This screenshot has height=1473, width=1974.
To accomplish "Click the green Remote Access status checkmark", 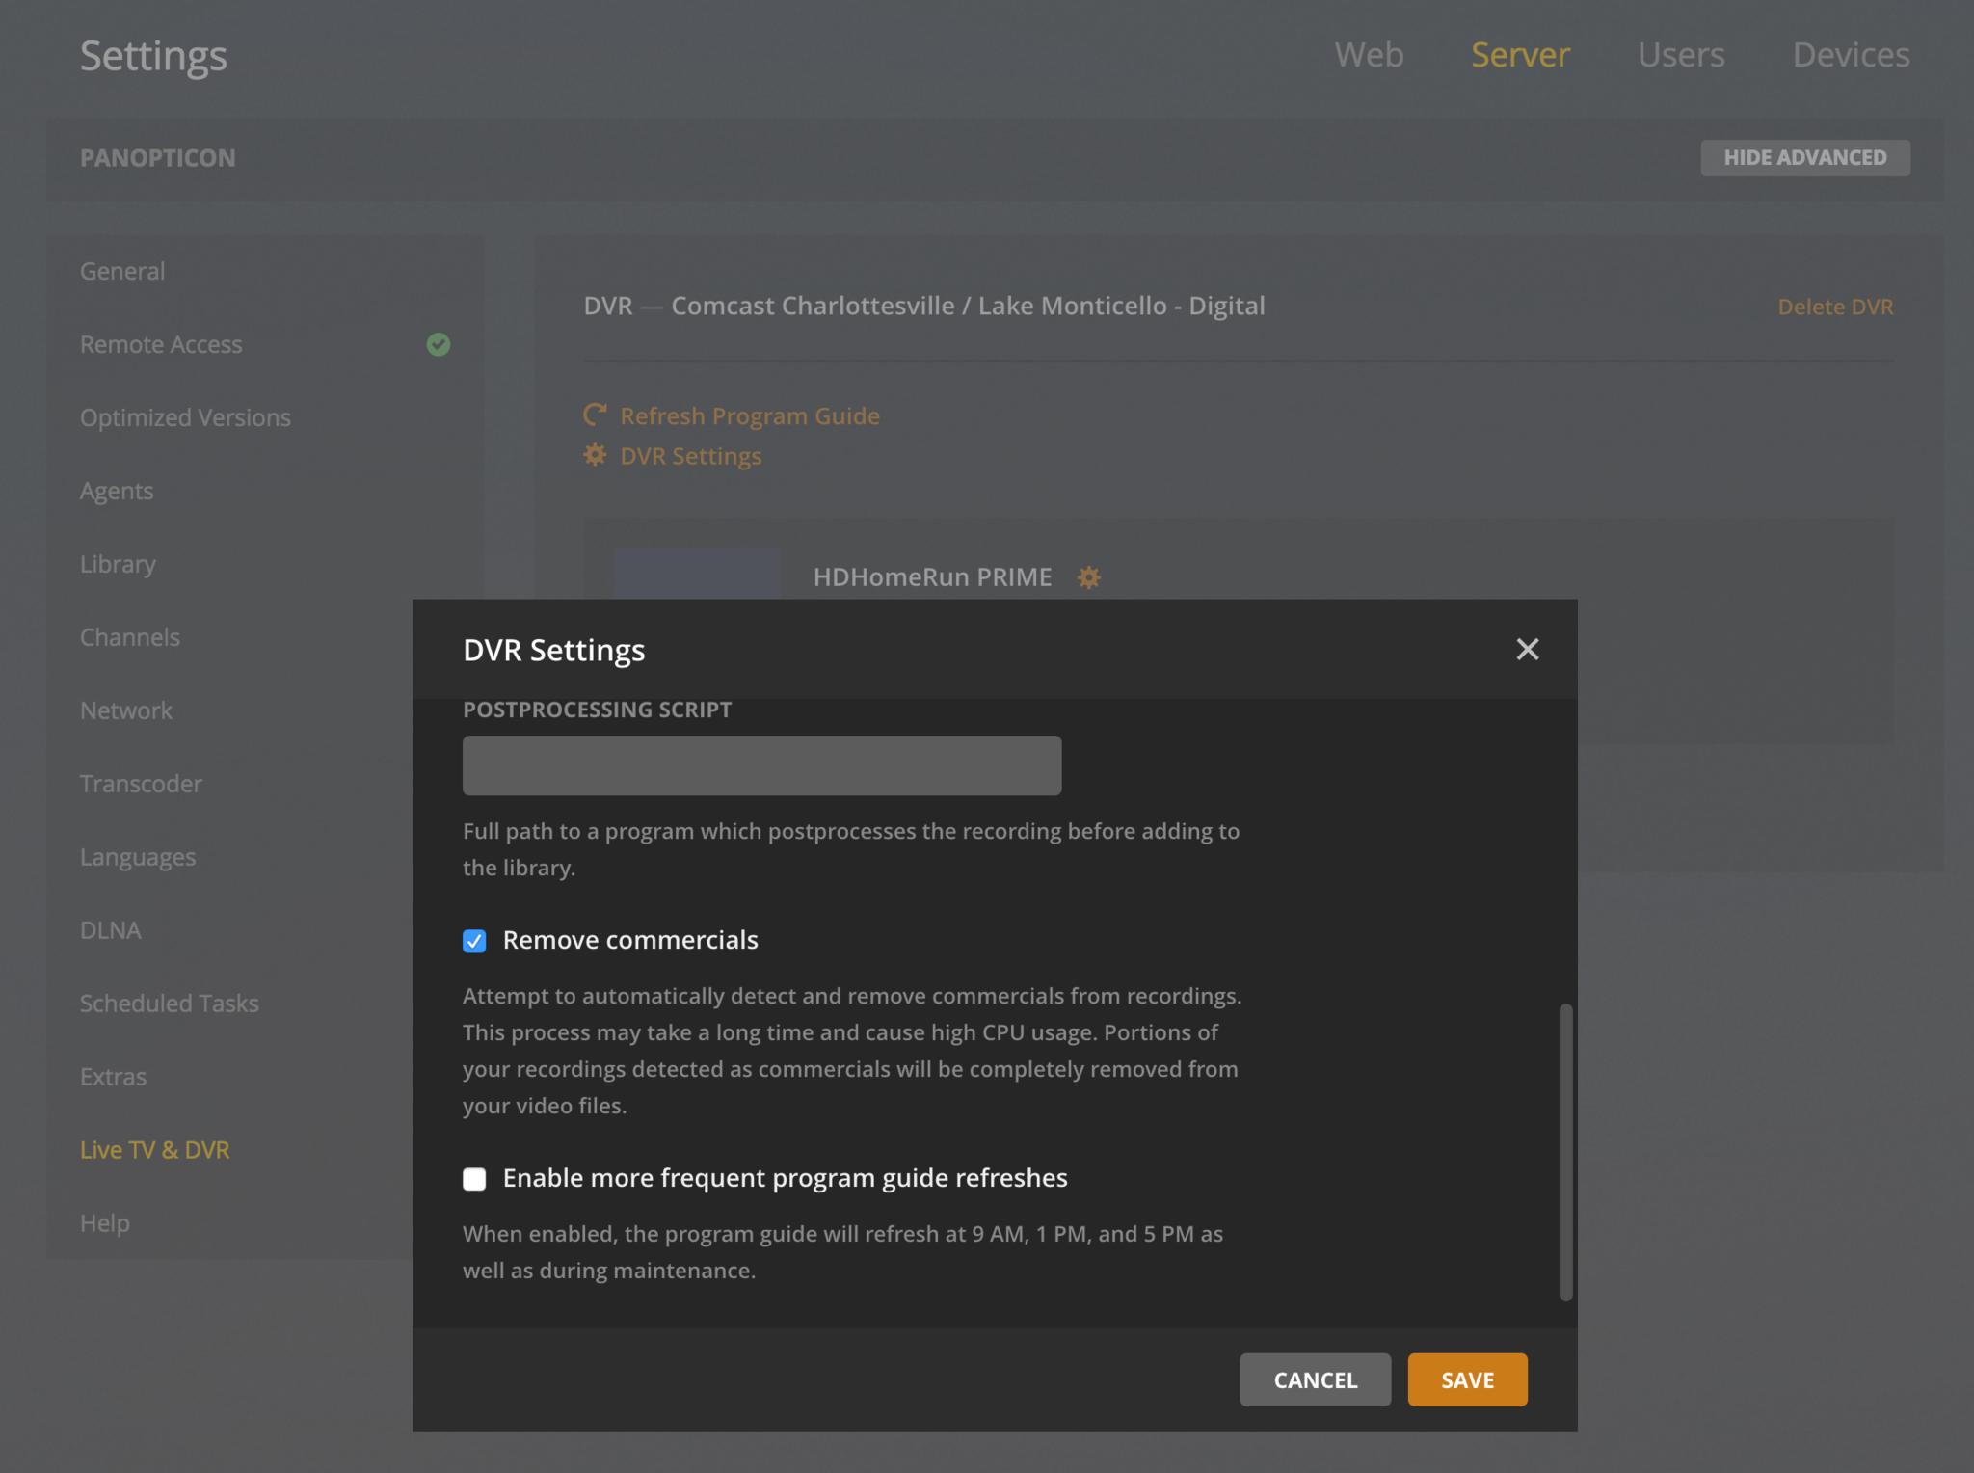I will coord(439,344).
